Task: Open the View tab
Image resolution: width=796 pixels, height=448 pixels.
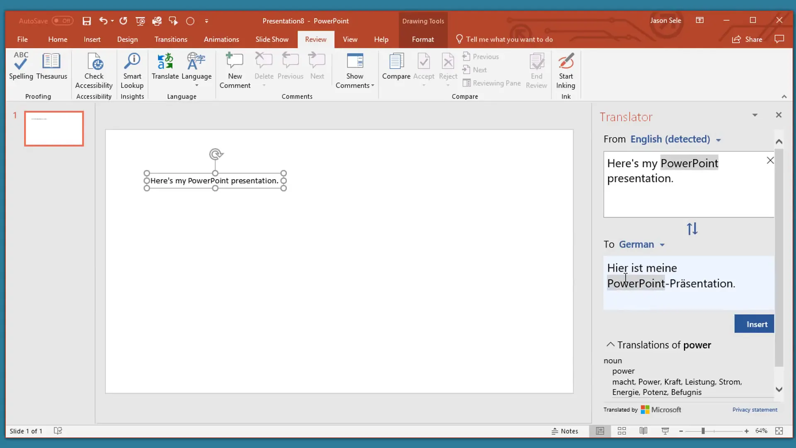Action: click(350, 39)
